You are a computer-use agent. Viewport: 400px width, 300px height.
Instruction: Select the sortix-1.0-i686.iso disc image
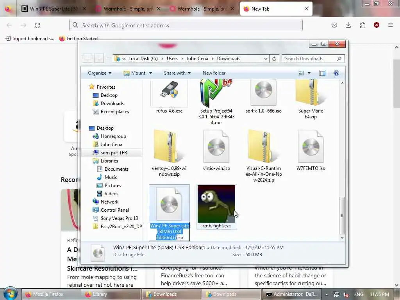(264, 92)
